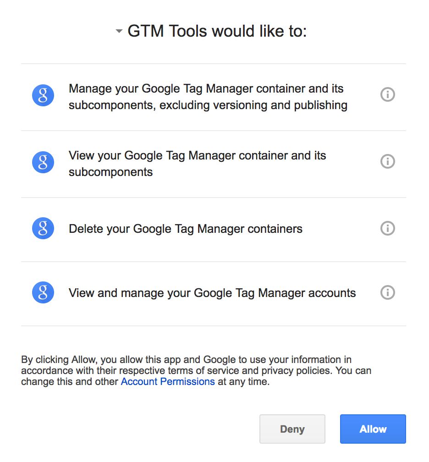The width and height of the screenshot is (429, 462).
Task: Click Google icon beside Manage container permission
Action: pyautogui.click(x=43, y=95)
